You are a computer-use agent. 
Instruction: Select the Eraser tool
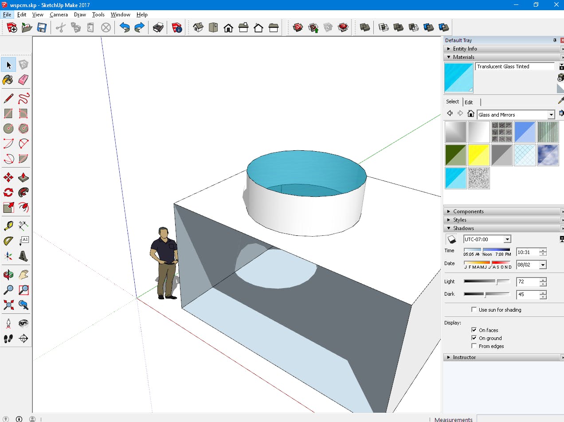point(23,80)
